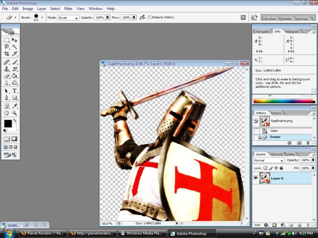Choose the Paint Bucket tool
The image size is (318, 238).
coord(14,76)
